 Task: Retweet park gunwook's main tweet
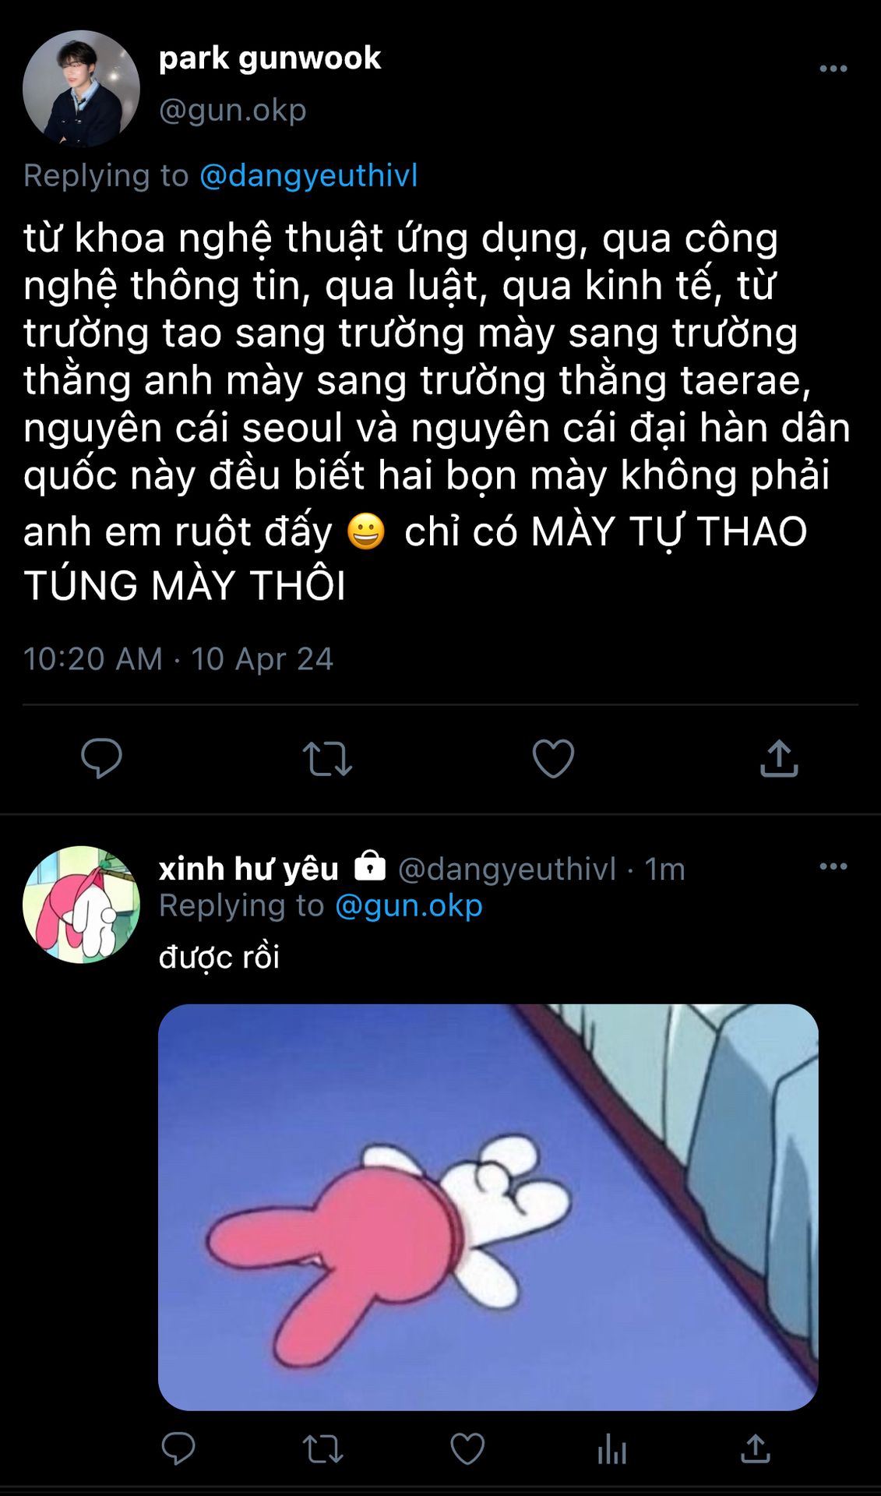(327, 759)
